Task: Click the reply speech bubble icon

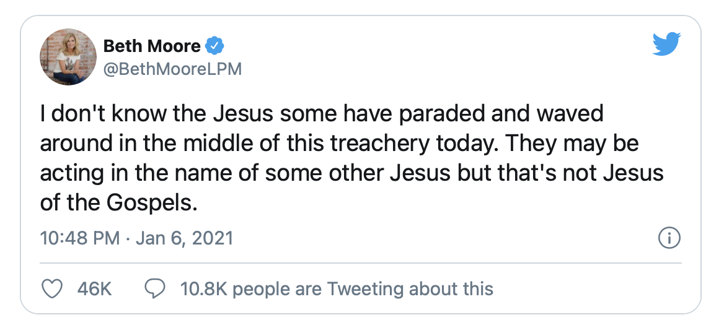Action: (x=154, y=288)
